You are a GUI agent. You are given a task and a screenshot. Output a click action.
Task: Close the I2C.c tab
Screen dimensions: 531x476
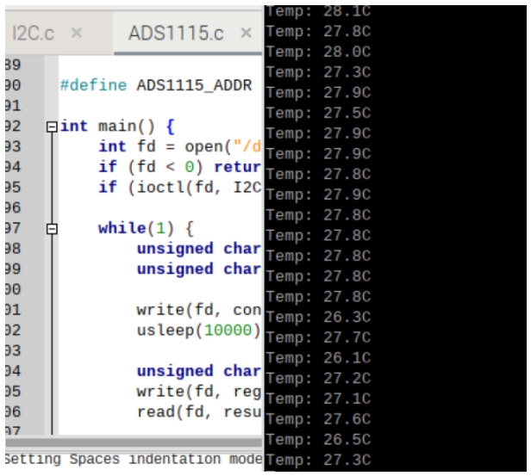point(76,33)
